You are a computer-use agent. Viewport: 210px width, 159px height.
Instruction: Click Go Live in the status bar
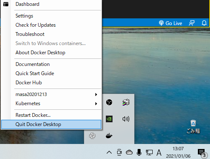(170, 23)
